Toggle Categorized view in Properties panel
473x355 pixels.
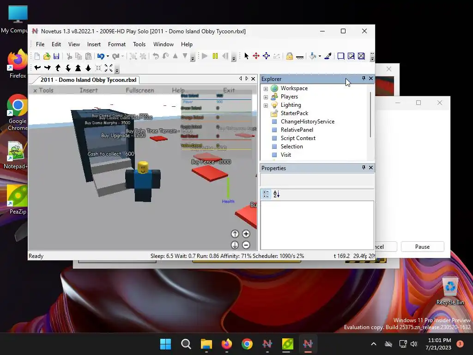pyautogui.click(x=266, y=194)
